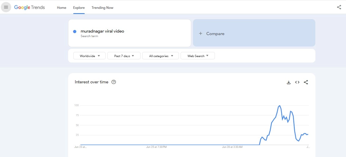This screenshot has width=346, height=157.
Task: Open the hamburger main menu
Action: [x=6, y=7]
